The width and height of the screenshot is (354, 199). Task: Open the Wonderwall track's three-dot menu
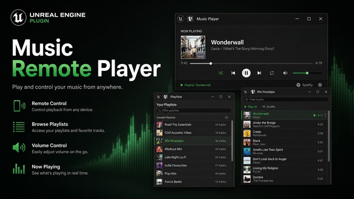(x=325, y=116)
